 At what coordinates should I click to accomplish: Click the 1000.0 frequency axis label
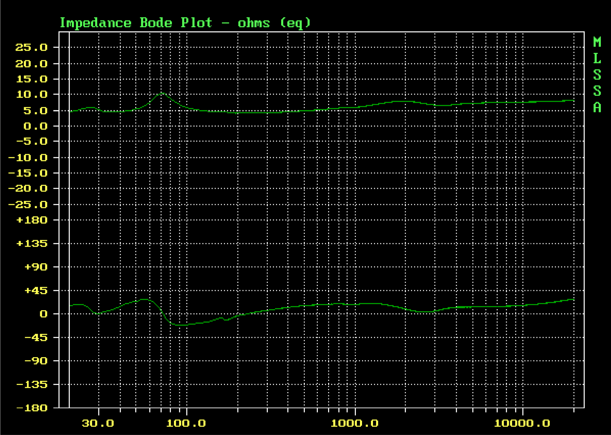354,423
